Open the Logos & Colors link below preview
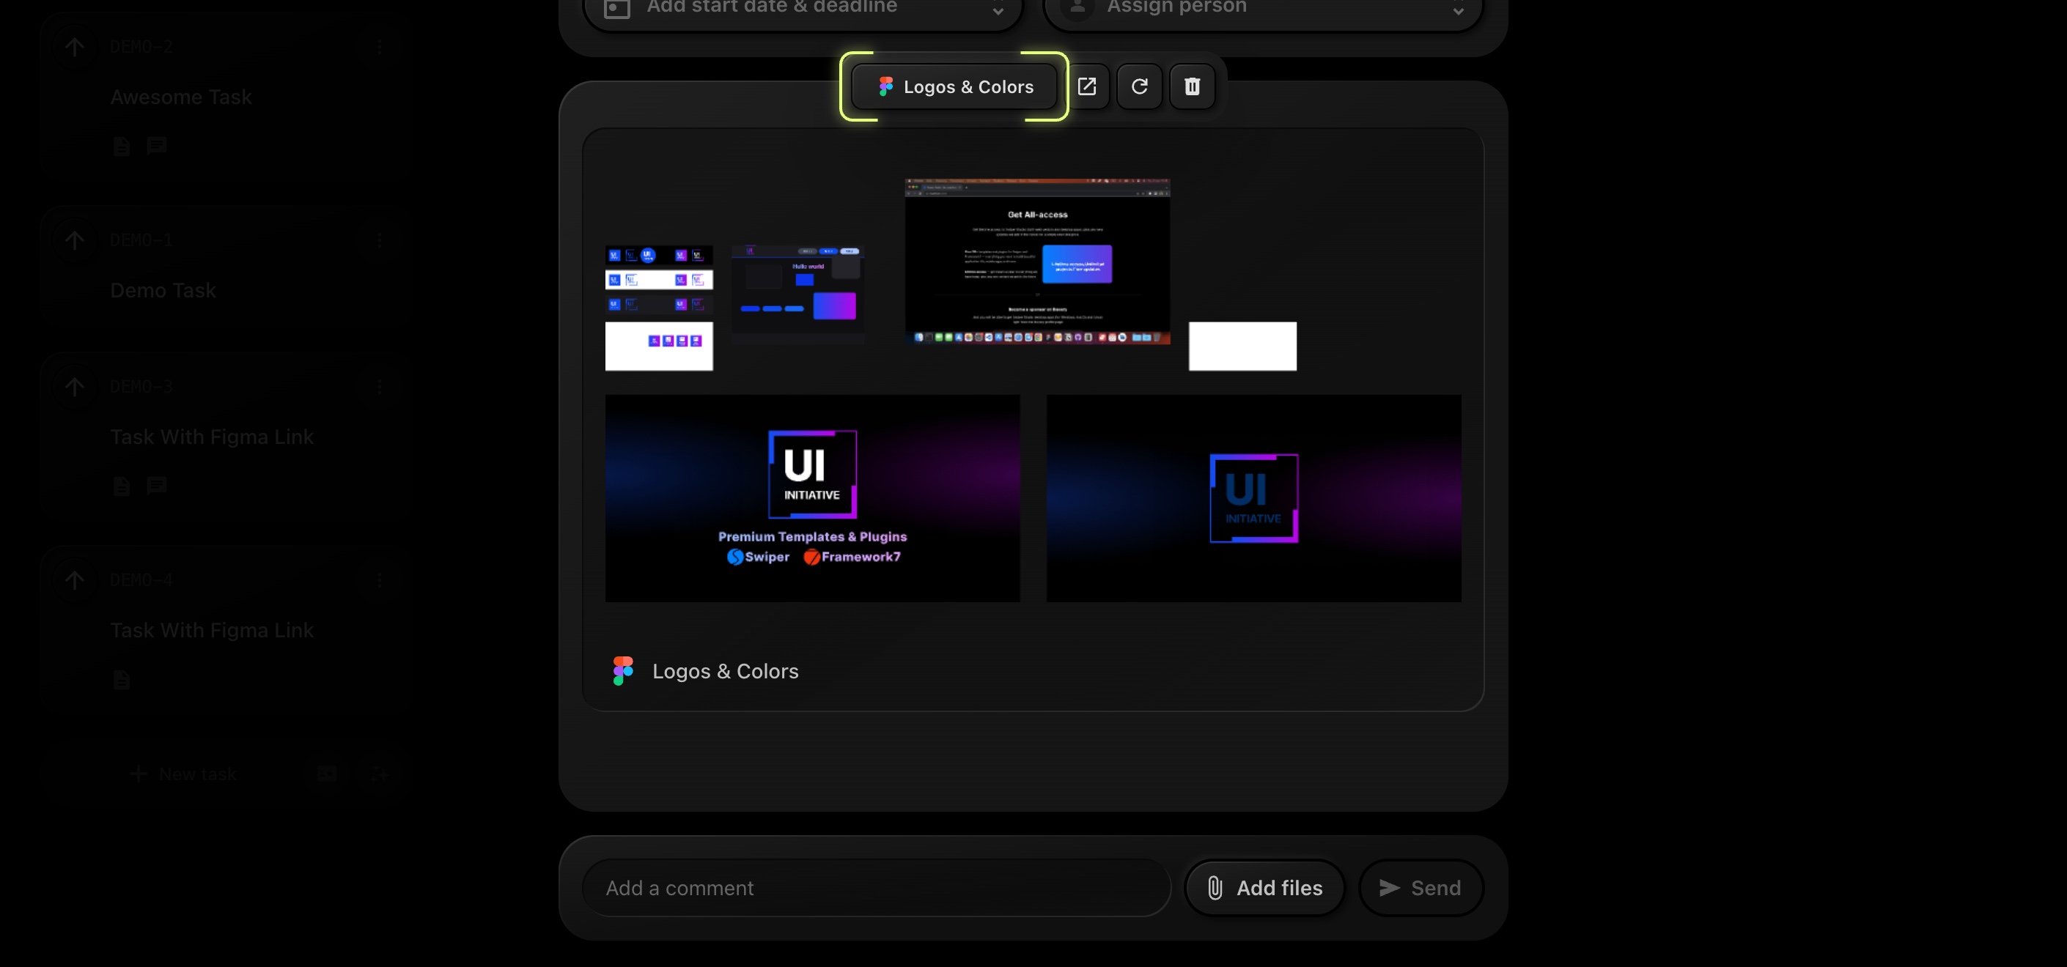The width and height of the screenshot is (2067, 967). click(726, 671)
